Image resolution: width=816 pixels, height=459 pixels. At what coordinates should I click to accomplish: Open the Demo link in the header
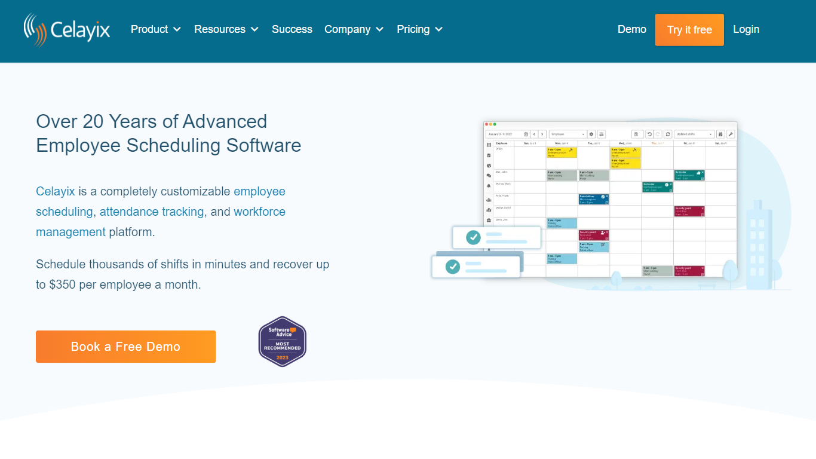click(x=631, y=29)
